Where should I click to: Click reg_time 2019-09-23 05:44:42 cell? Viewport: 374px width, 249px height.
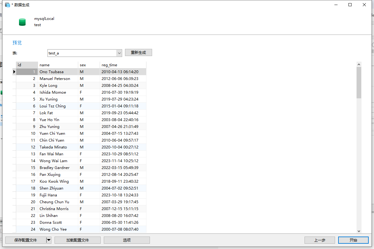(x=123, y=113)
